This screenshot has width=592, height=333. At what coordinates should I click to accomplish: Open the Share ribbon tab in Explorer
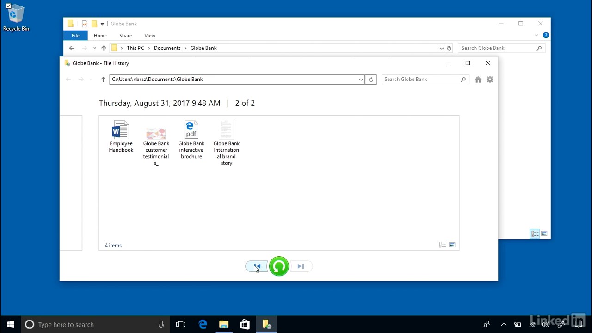click(126, 36)
